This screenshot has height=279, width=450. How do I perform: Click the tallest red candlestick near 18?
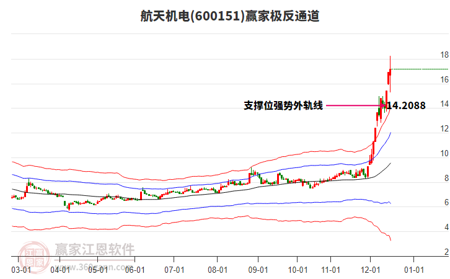pos(390,74)
